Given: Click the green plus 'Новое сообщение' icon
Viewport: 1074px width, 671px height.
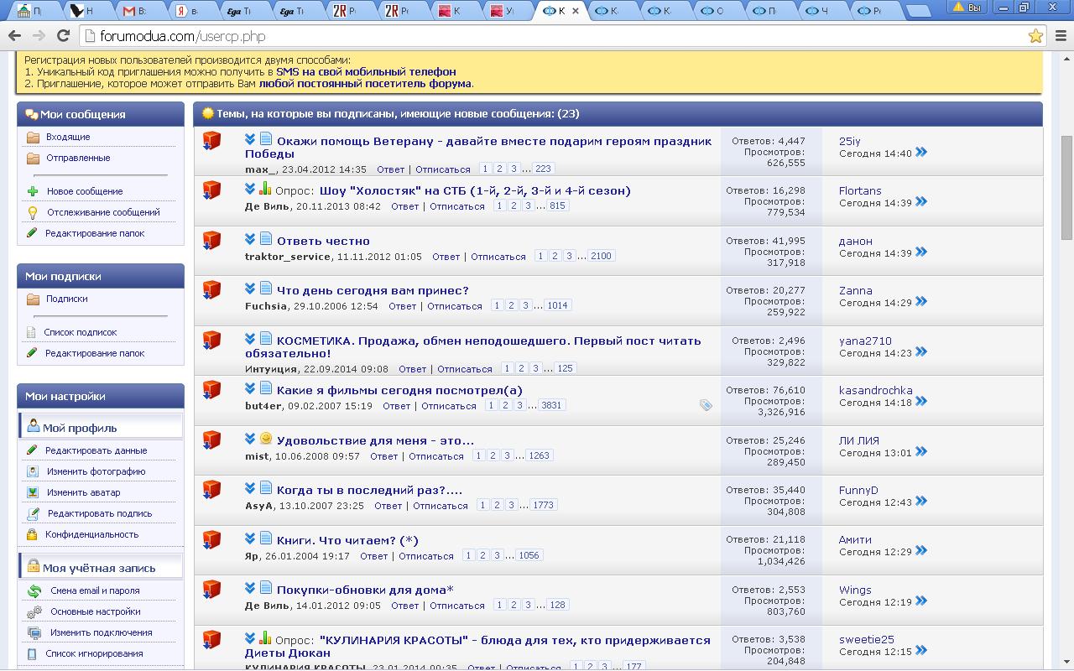Looking at the screenshot, I should [33, 191].
